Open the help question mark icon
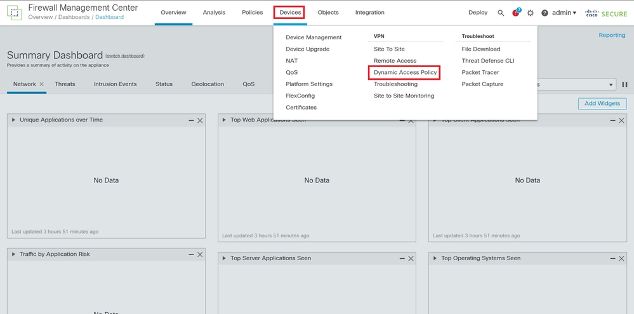 tap(545, 13)
